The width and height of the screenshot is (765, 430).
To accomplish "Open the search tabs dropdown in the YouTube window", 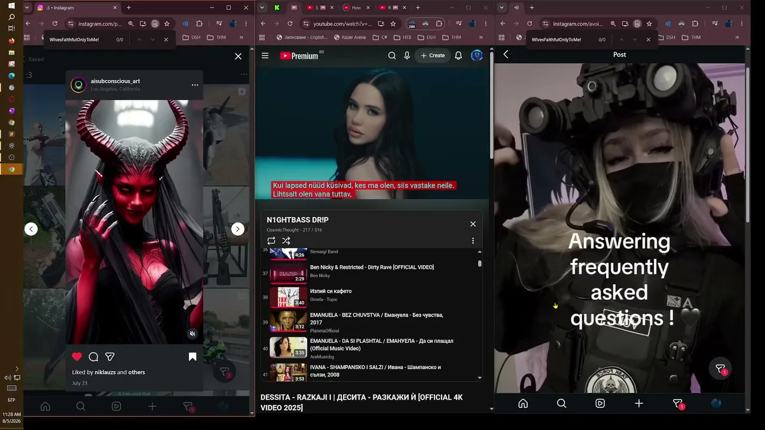I will 262,8.
